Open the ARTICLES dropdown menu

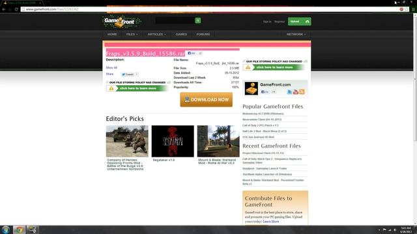pos(156,34)
